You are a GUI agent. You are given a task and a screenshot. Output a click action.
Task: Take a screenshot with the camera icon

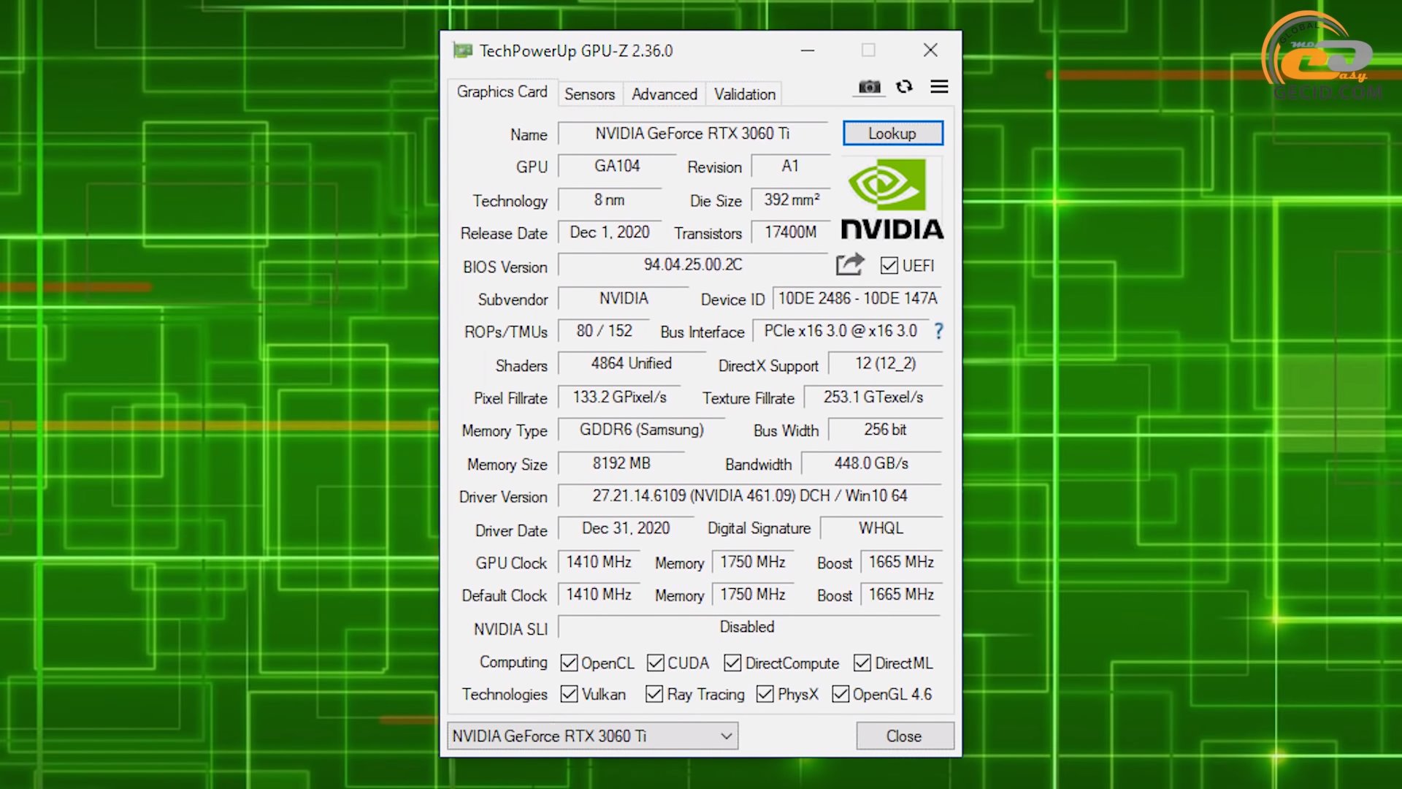[869, 87]
